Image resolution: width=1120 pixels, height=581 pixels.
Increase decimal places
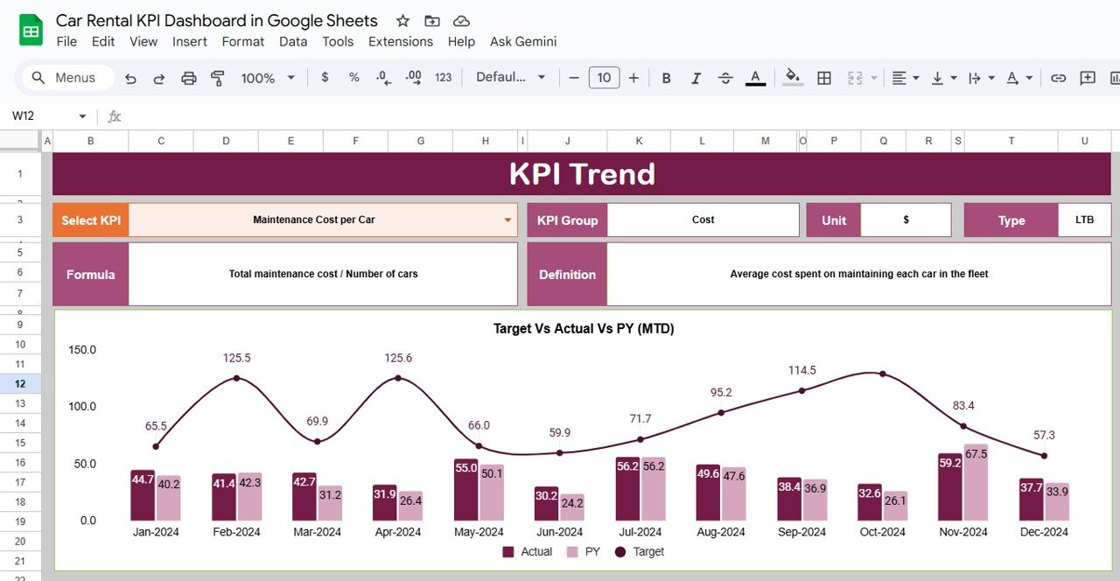pyautogui.click(x=412, y=78)
